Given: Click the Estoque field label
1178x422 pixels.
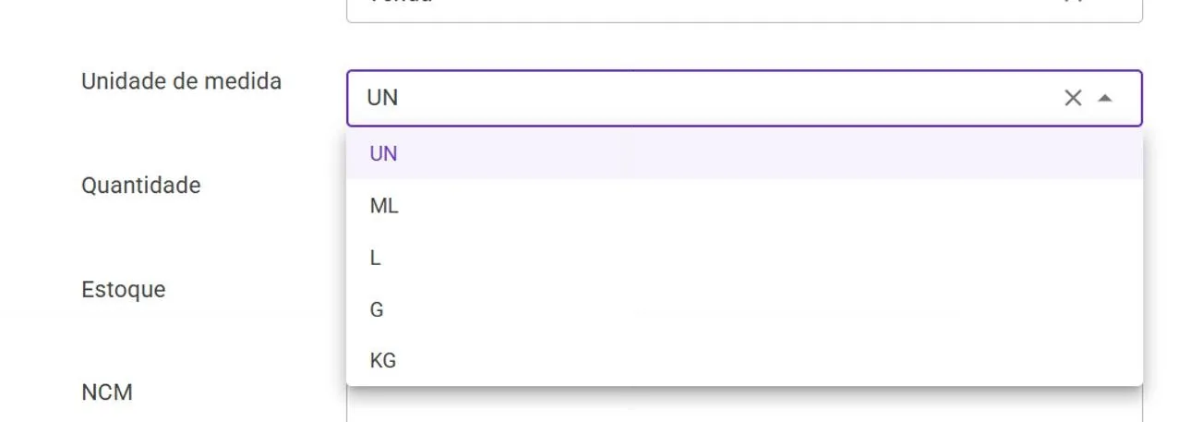Looking at the screenshot, I should click(x=123, y=290).
